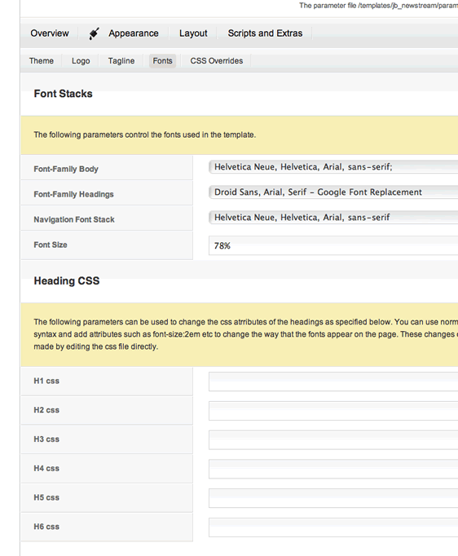The height and width of the screenshot is (556, 458).
Task: Click the Font Size field showing 78%
Action: pos(333,245)
